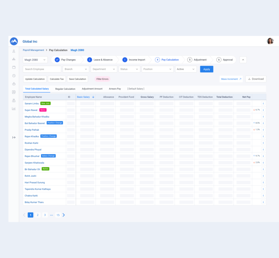Toggle the Filter Errors pill
The width and height of the screenshot is (279, 258).
click(102, 79)
